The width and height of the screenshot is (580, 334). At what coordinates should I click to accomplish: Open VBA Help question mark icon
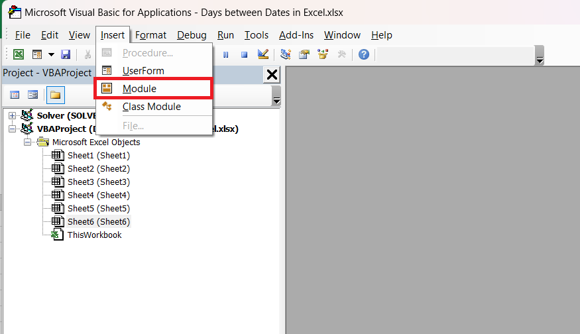pyautogui.click(x=364, y=54)
